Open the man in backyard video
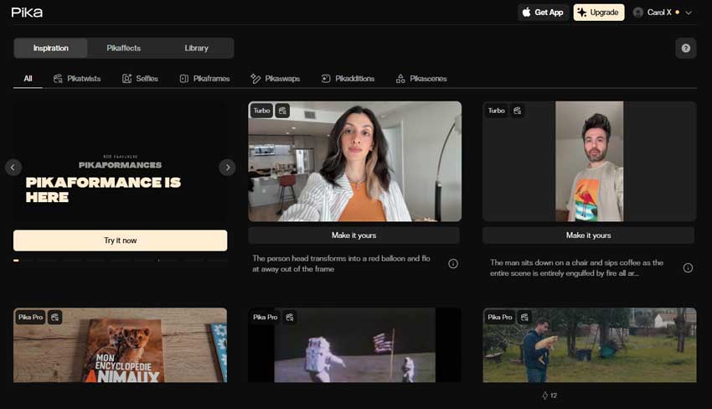The width and height of the screenshot is (712, 409). 590,345
